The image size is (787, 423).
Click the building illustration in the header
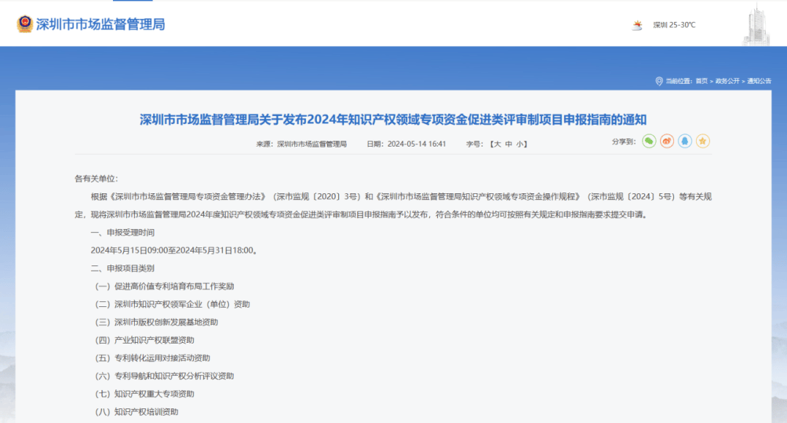[x=756, y=24]
